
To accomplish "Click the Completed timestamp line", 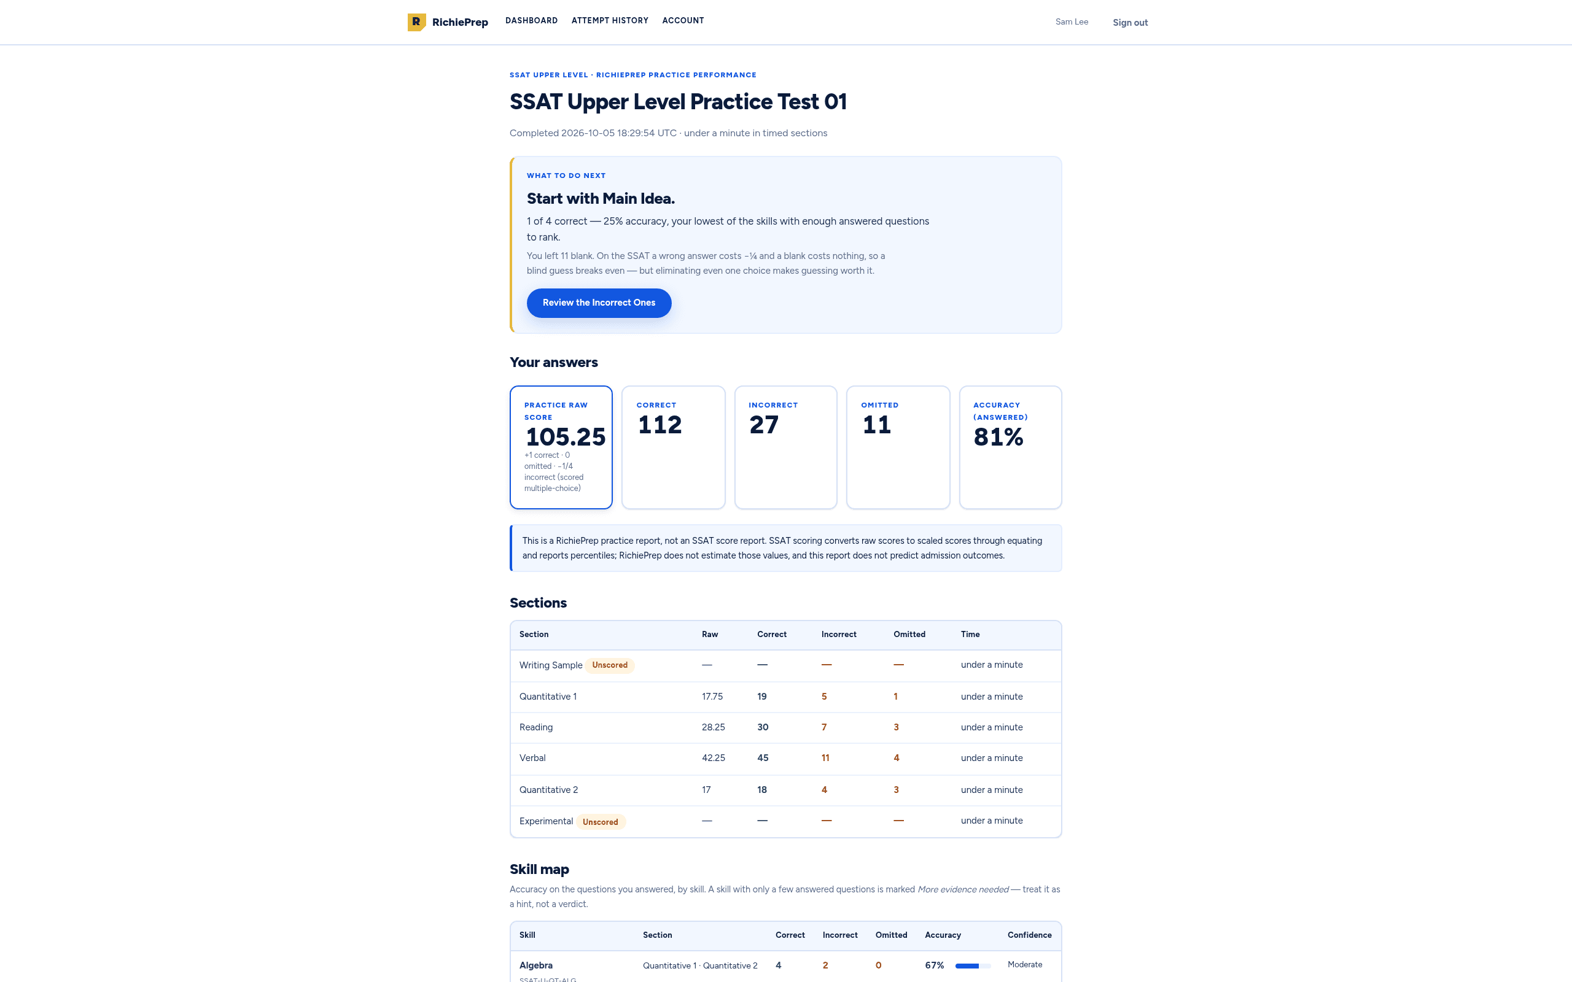I will tap(667, 133).
